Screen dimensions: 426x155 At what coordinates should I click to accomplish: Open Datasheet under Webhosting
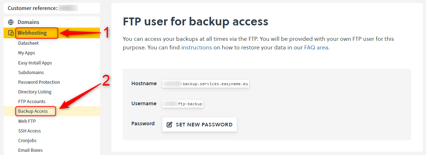28,43
